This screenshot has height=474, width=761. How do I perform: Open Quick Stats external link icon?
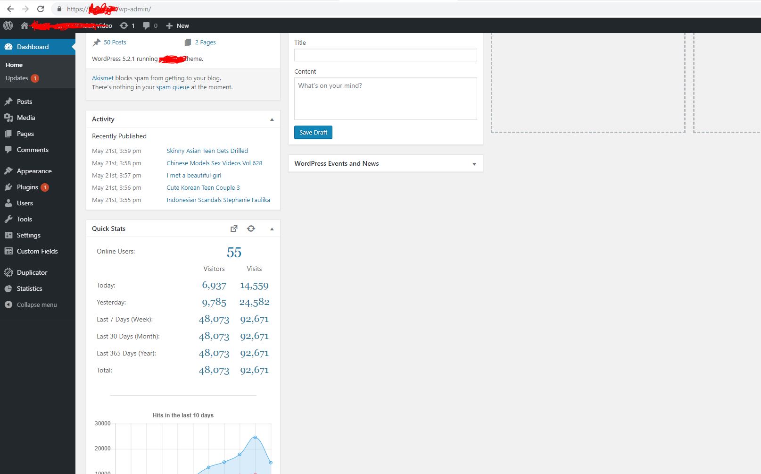click(234, 229)
